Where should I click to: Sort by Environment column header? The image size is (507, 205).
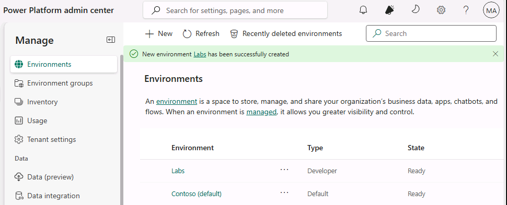pyautogui.click(x=192, y=148)
